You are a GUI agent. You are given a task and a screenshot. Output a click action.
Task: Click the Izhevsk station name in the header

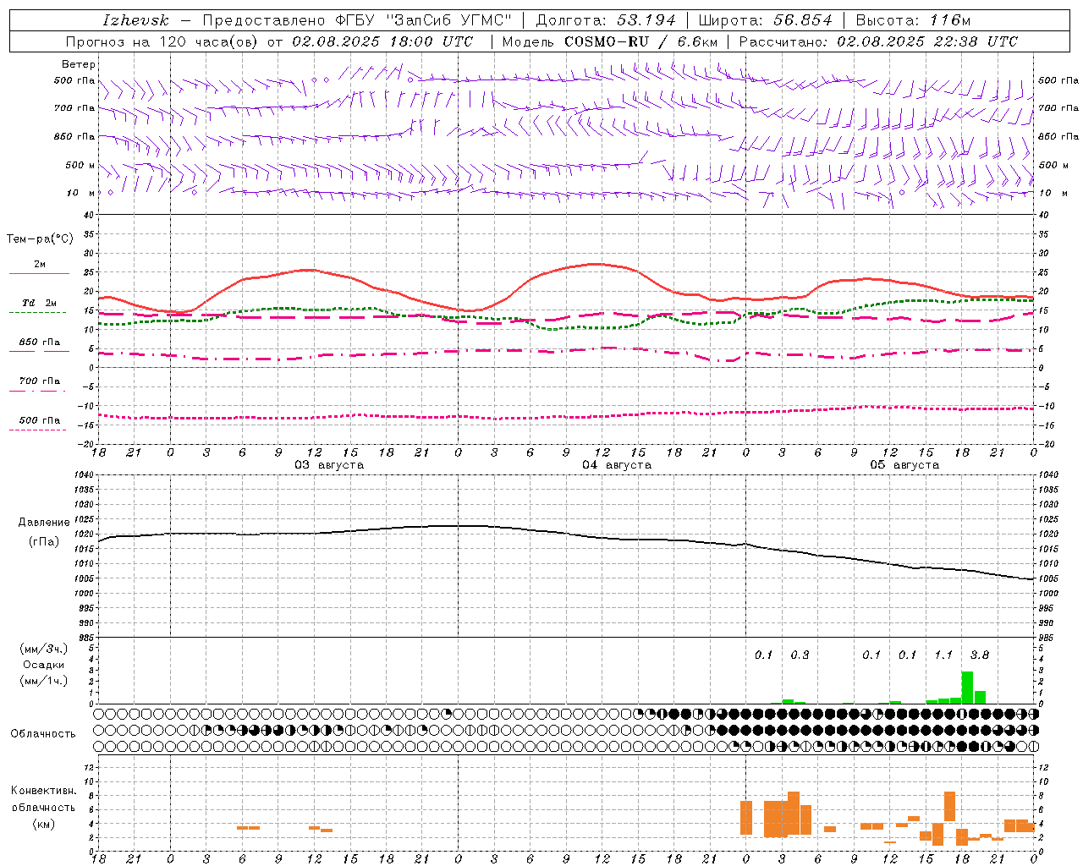click(135, 20)
